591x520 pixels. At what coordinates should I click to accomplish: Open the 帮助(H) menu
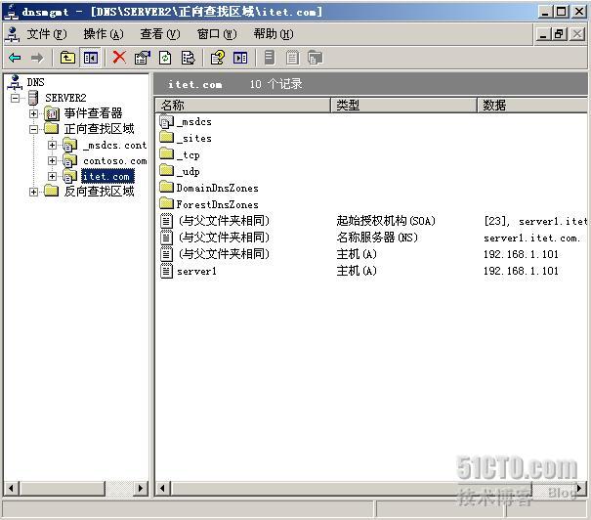point(274,34)
